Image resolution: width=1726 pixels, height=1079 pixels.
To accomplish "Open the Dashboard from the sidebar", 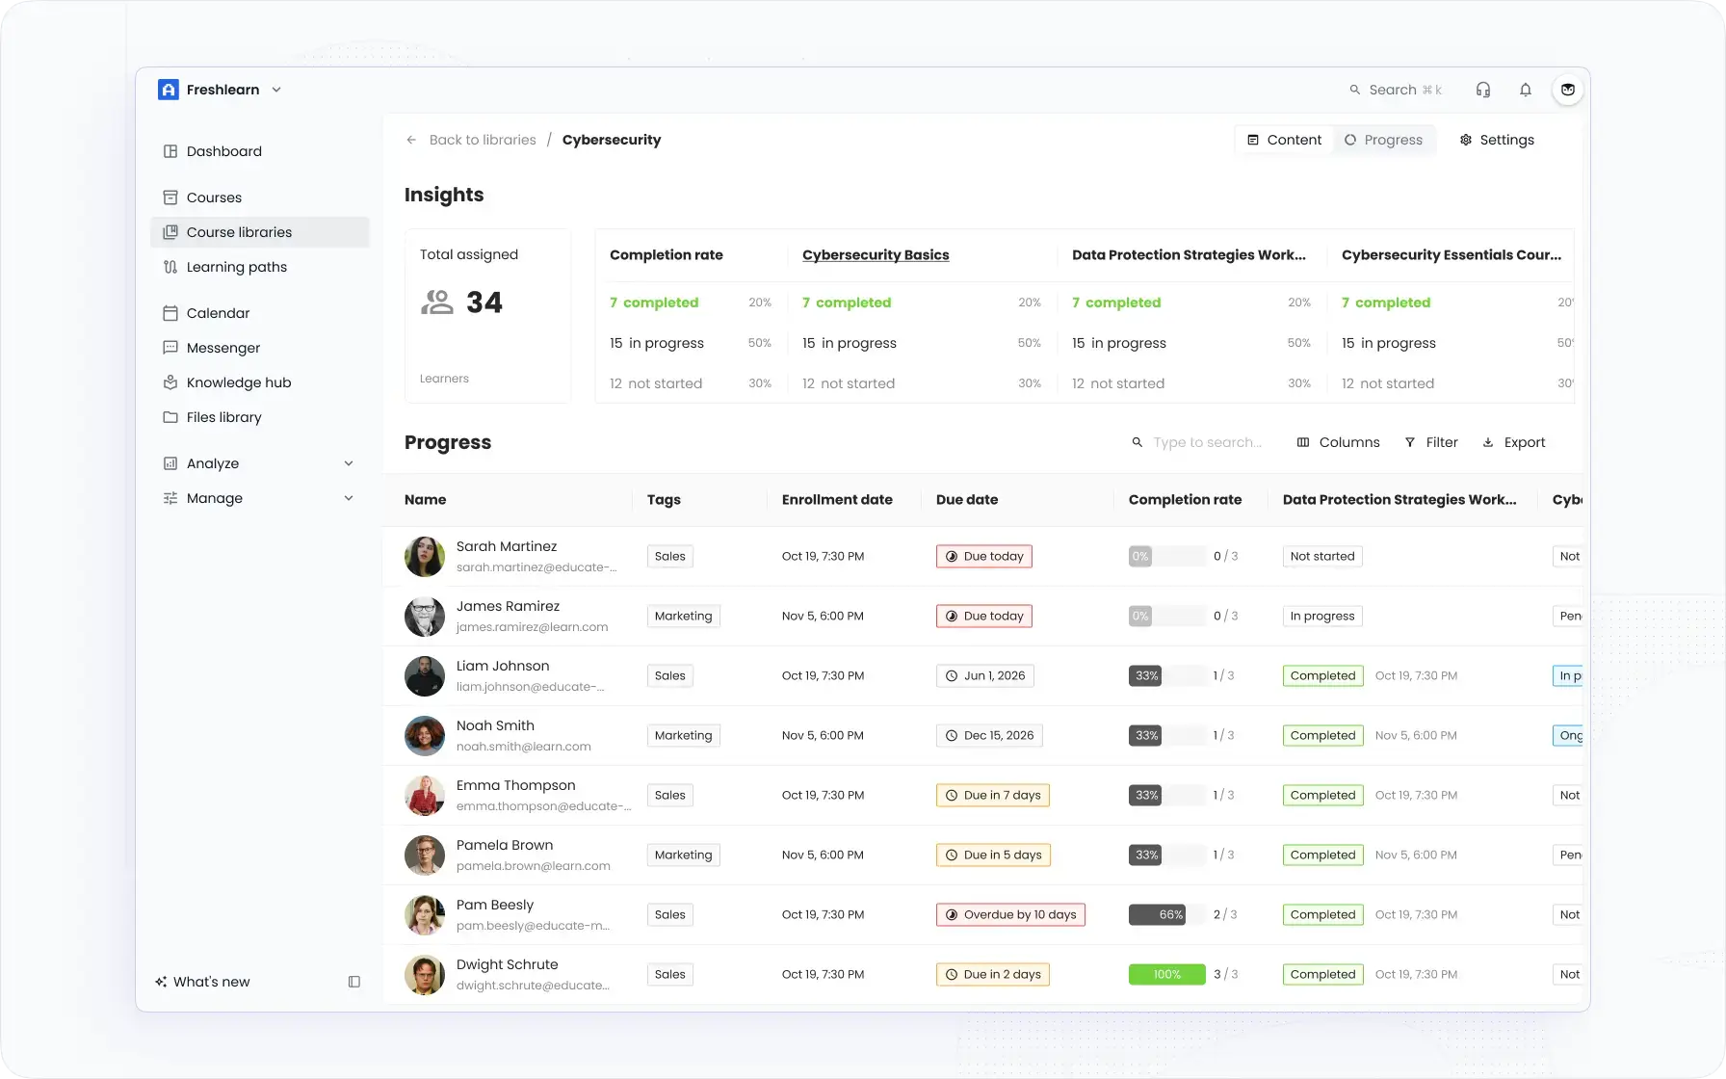I will pos(223,151).
